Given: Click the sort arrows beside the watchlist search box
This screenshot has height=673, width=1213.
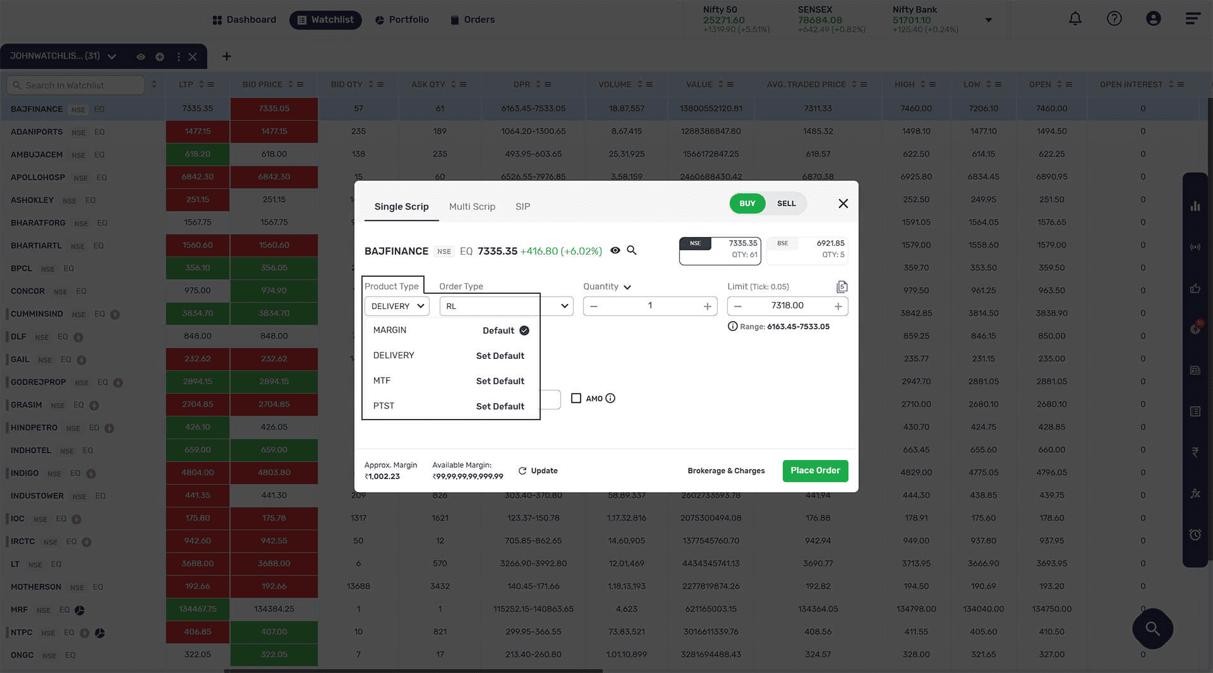Looking at the screenshot, I should pyautogui.click(x=154, y=85).
